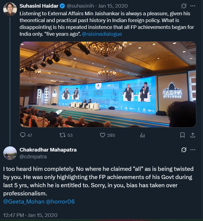Screen dimensions: 203x221
Task: Like Suhasini Haidar's tweet
Action: [103, 135]
